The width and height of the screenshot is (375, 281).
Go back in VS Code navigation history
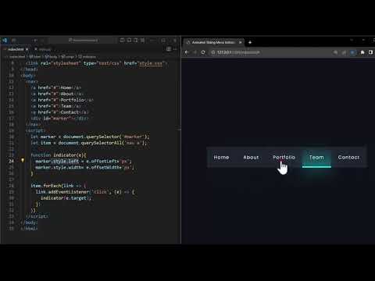click(x=35, y=41)
